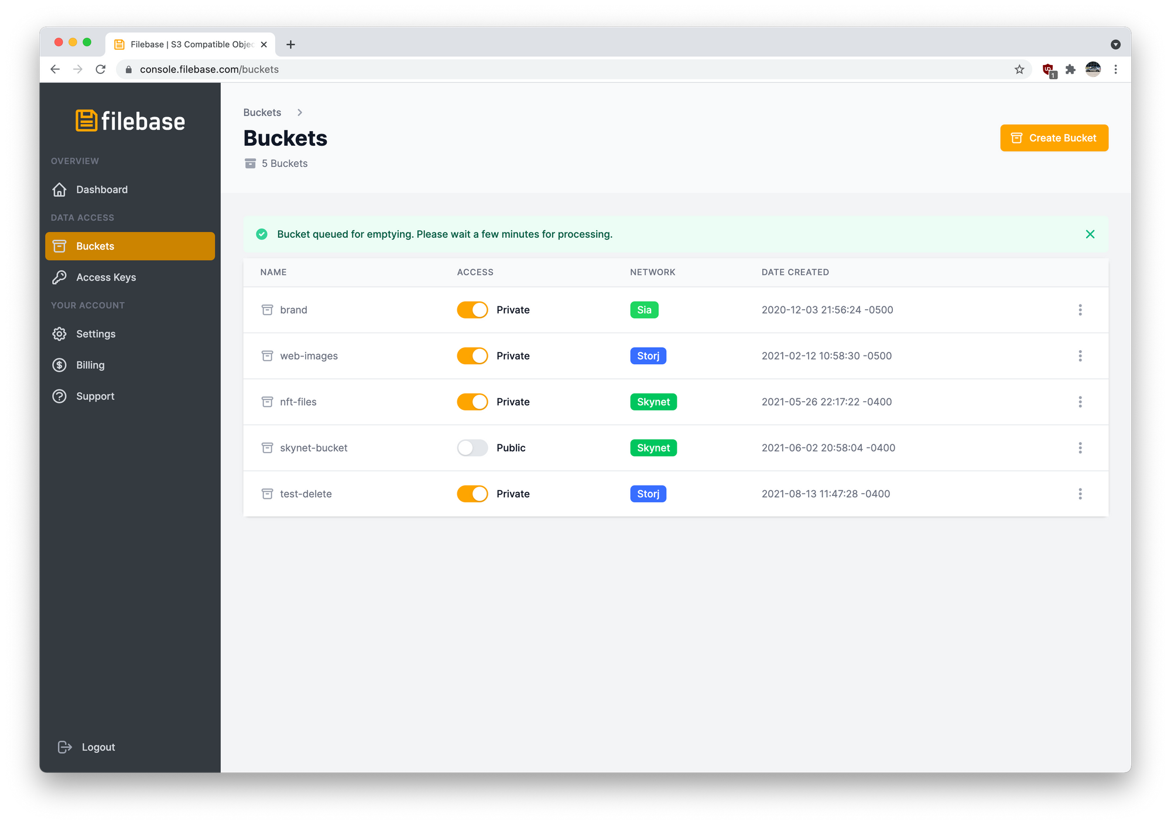Go to Access Keys page

(x=130, y=278)
